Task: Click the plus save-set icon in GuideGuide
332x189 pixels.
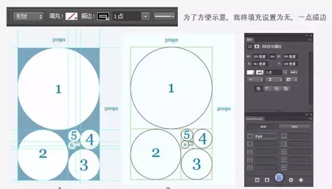Action: click(x=301, y=180)
